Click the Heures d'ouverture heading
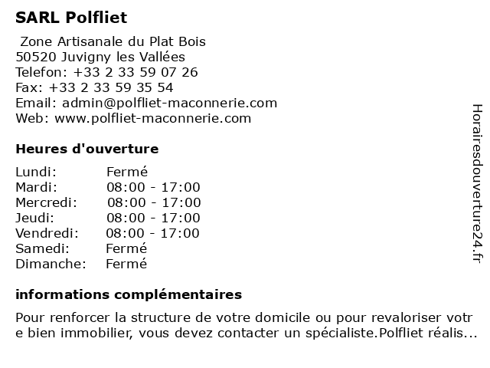The height and width of the screenshot is (368, 490). click(87, 149)
